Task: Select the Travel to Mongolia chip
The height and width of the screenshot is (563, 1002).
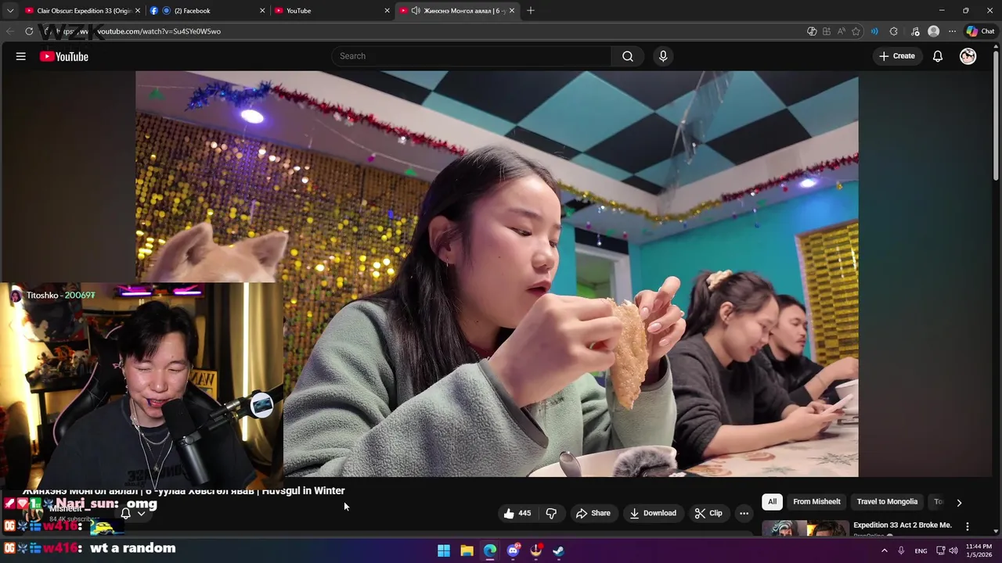Action: point(887,502)
